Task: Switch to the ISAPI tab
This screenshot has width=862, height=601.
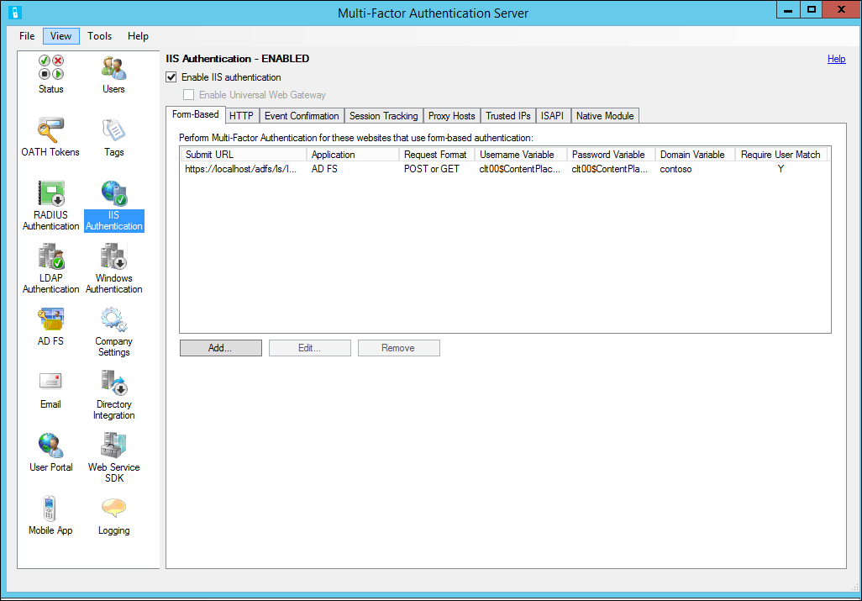Action: tap(552, 115)
